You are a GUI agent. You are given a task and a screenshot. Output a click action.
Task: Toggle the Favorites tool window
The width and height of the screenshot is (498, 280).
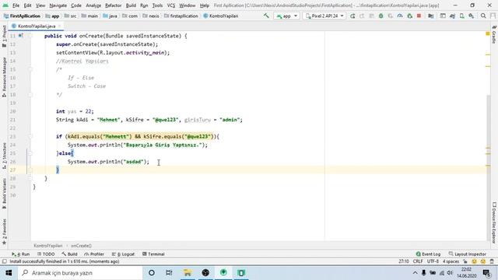[4, 232]
